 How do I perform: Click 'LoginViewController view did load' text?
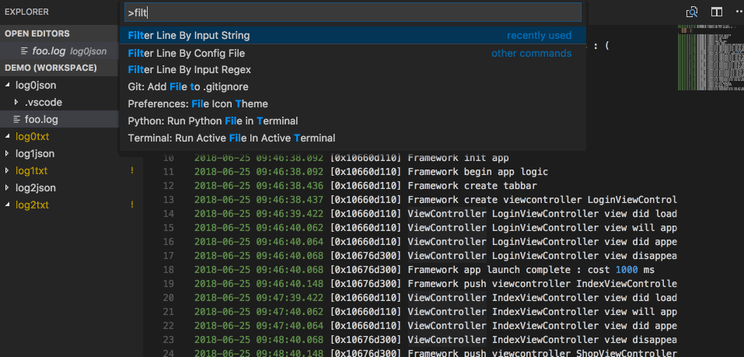pyautogui.click(x=585, y=214)
